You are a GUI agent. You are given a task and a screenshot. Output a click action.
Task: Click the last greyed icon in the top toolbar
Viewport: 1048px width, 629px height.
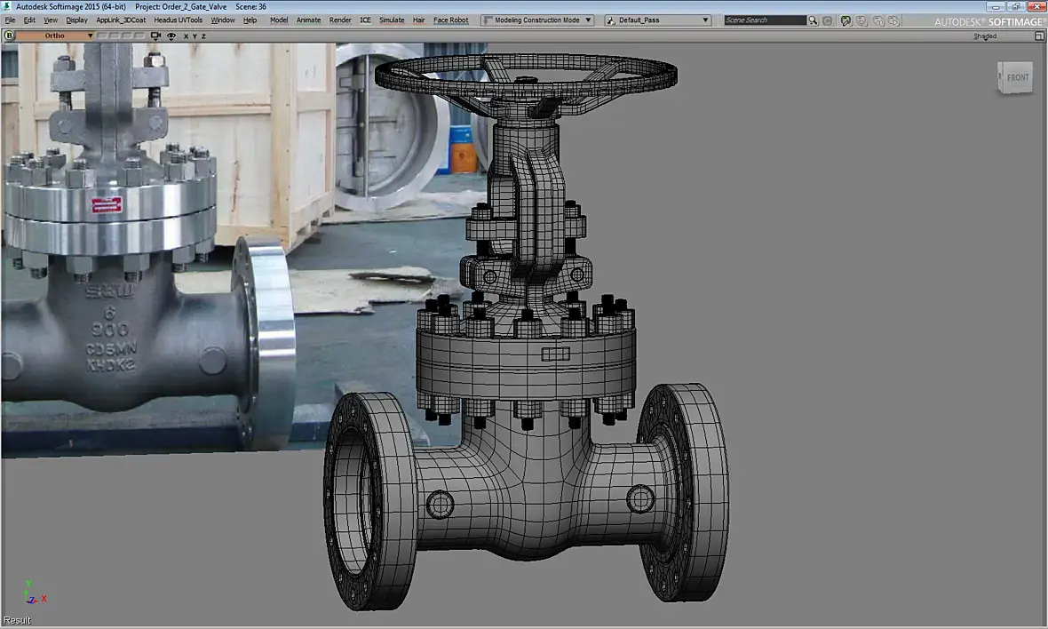pos(893,20)
